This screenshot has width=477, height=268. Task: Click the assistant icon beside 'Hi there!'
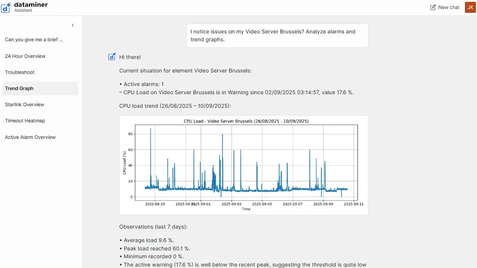[112, 57]
